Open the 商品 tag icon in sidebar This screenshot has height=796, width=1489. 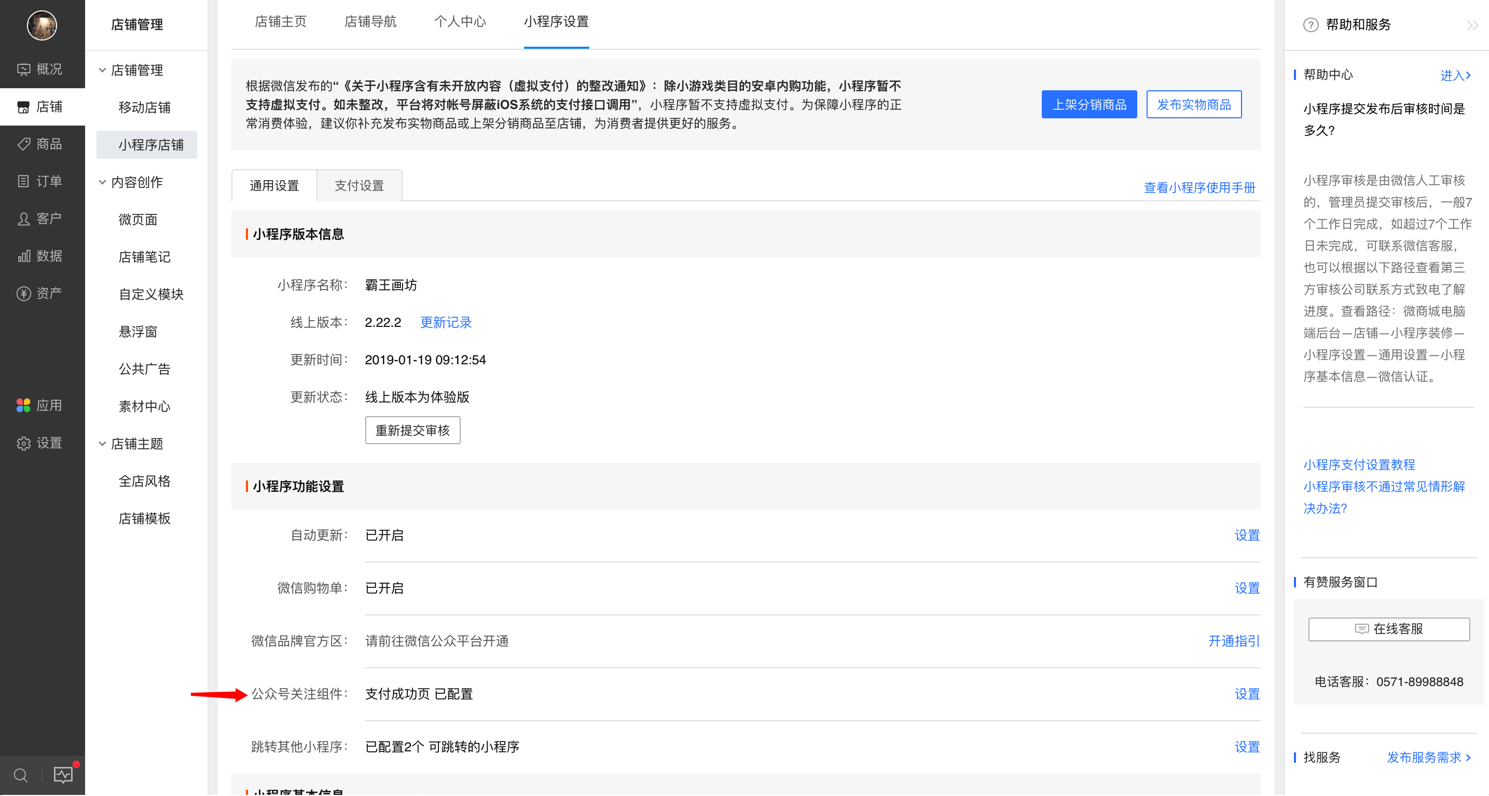[x=24, y=144]
